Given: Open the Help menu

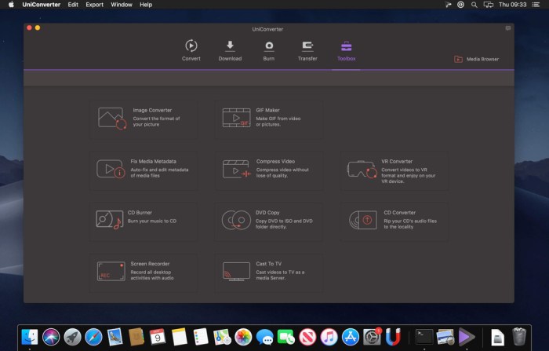Looking at the screenshot, I should [146, 5].
